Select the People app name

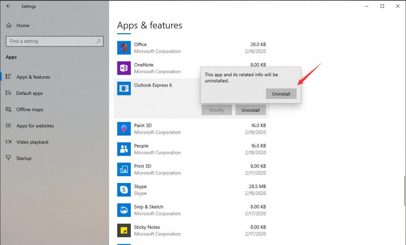tap(141, 145)
